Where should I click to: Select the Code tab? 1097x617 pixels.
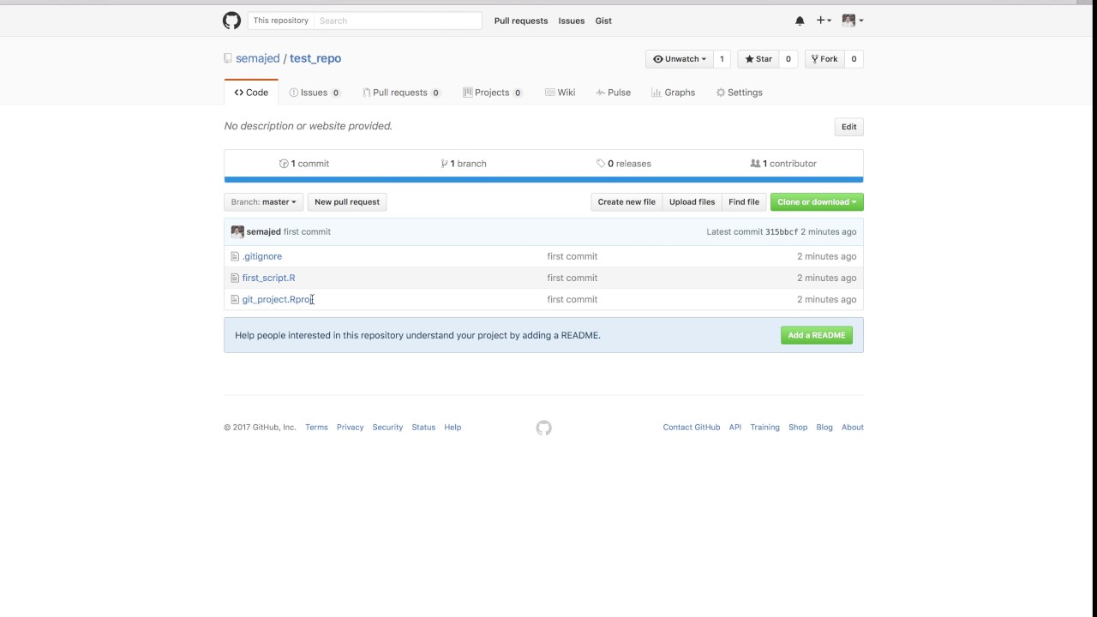(x=251, y=93)
